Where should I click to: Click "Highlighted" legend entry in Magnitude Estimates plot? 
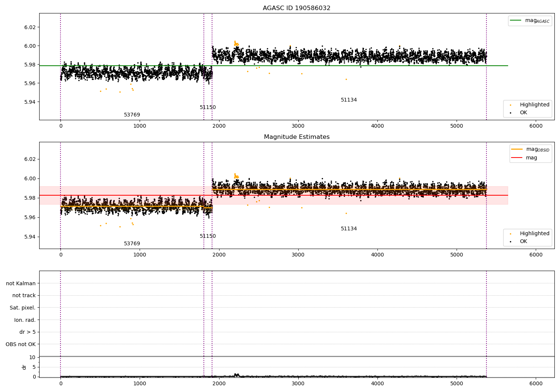530,234
